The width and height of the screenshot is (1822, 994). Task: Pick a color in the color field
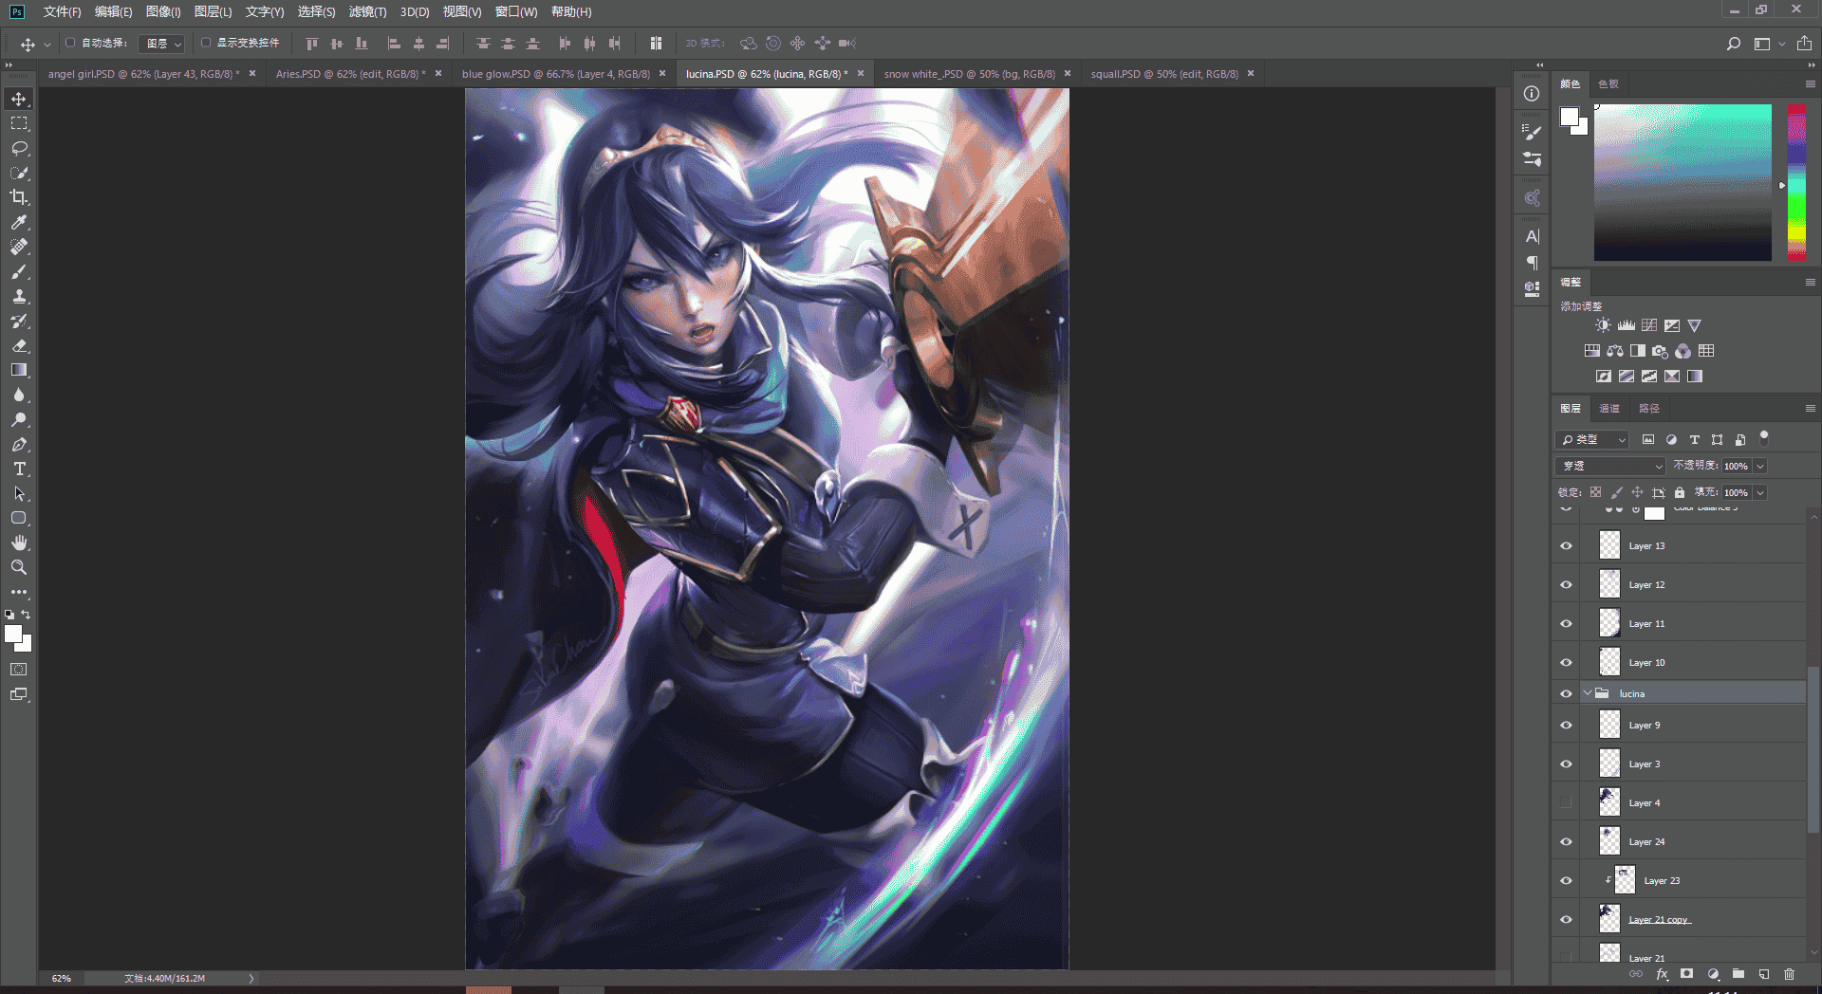pos(1683,182)
